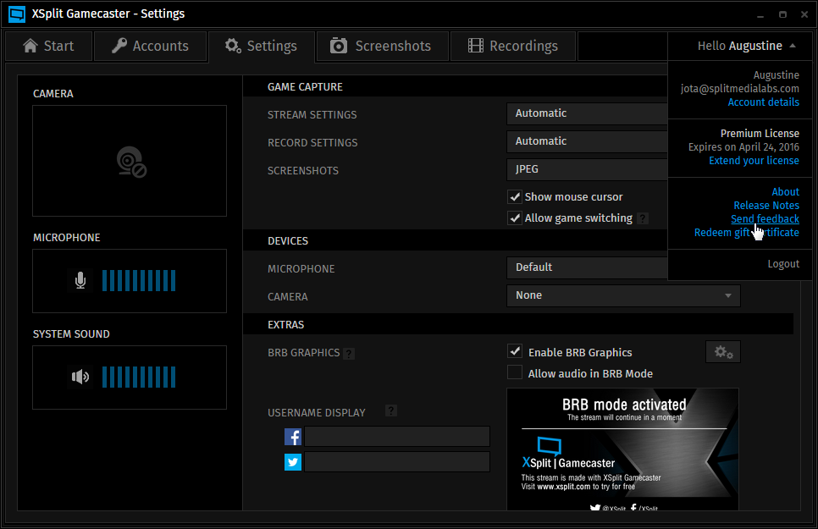This screenshot has height=529, width=818.
Task: Open the About link
Action: click(x=785, y=192)
